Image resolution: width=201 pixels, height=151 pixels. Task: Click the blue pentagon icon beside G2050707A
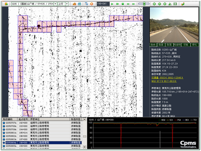click(x=4, y=123)
